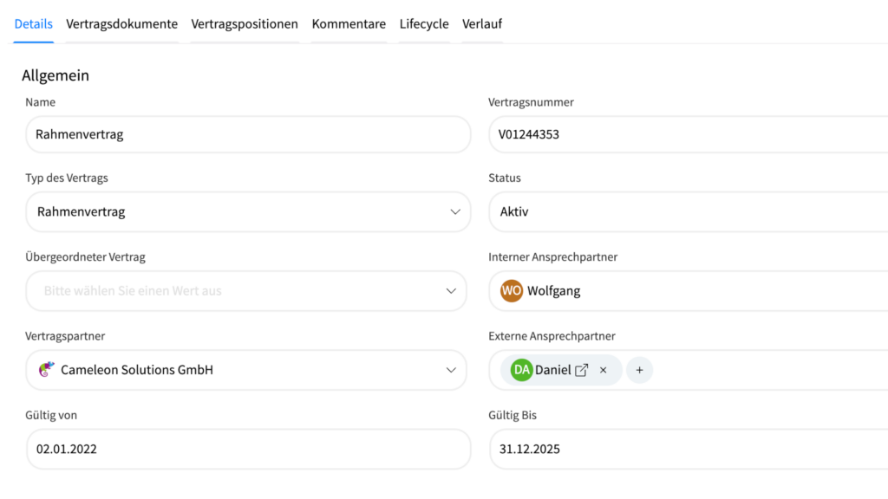This screenshot has height=499, width=888.
Task: Click the Status field showing Aktiv
Action: pos(685,212)
